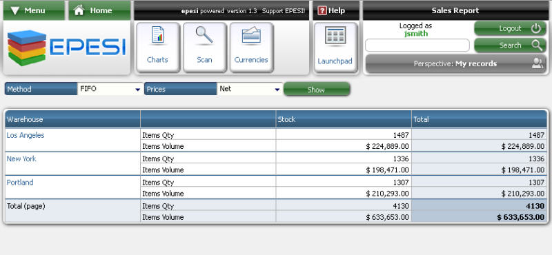This screenshot has width=552, height=255.
Task: Open the Prices Net dropdown
Action: point(250,89)
